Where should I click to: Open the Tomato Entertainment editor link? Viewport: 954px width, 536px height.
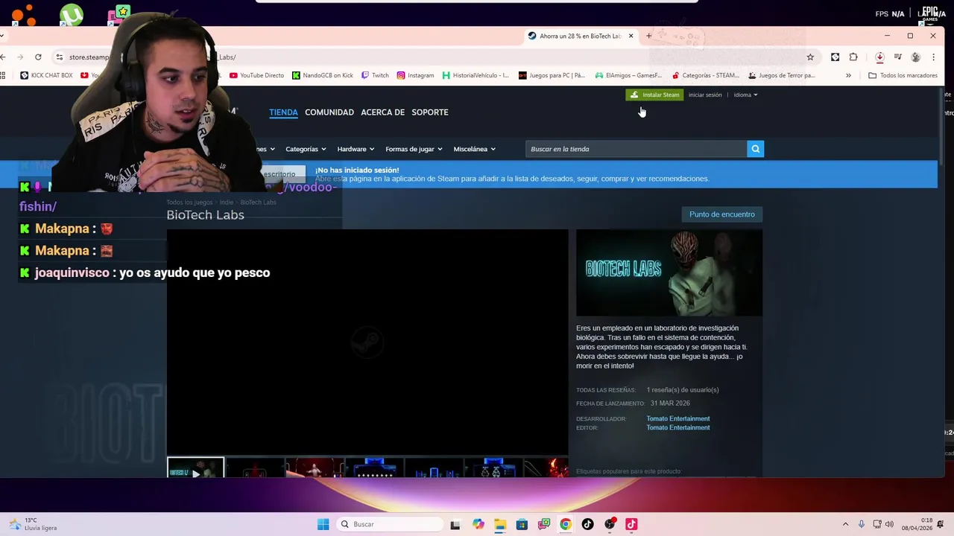pyautogui.click(x=678, y=427)
